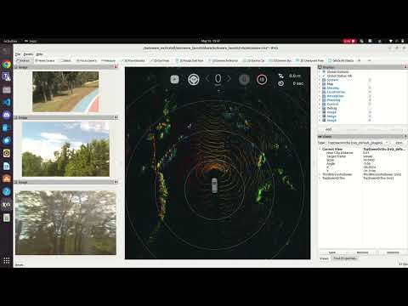This screenshot has width=408, height=306.
Task: Expand the Perception display group
Action: pos(320,96)
